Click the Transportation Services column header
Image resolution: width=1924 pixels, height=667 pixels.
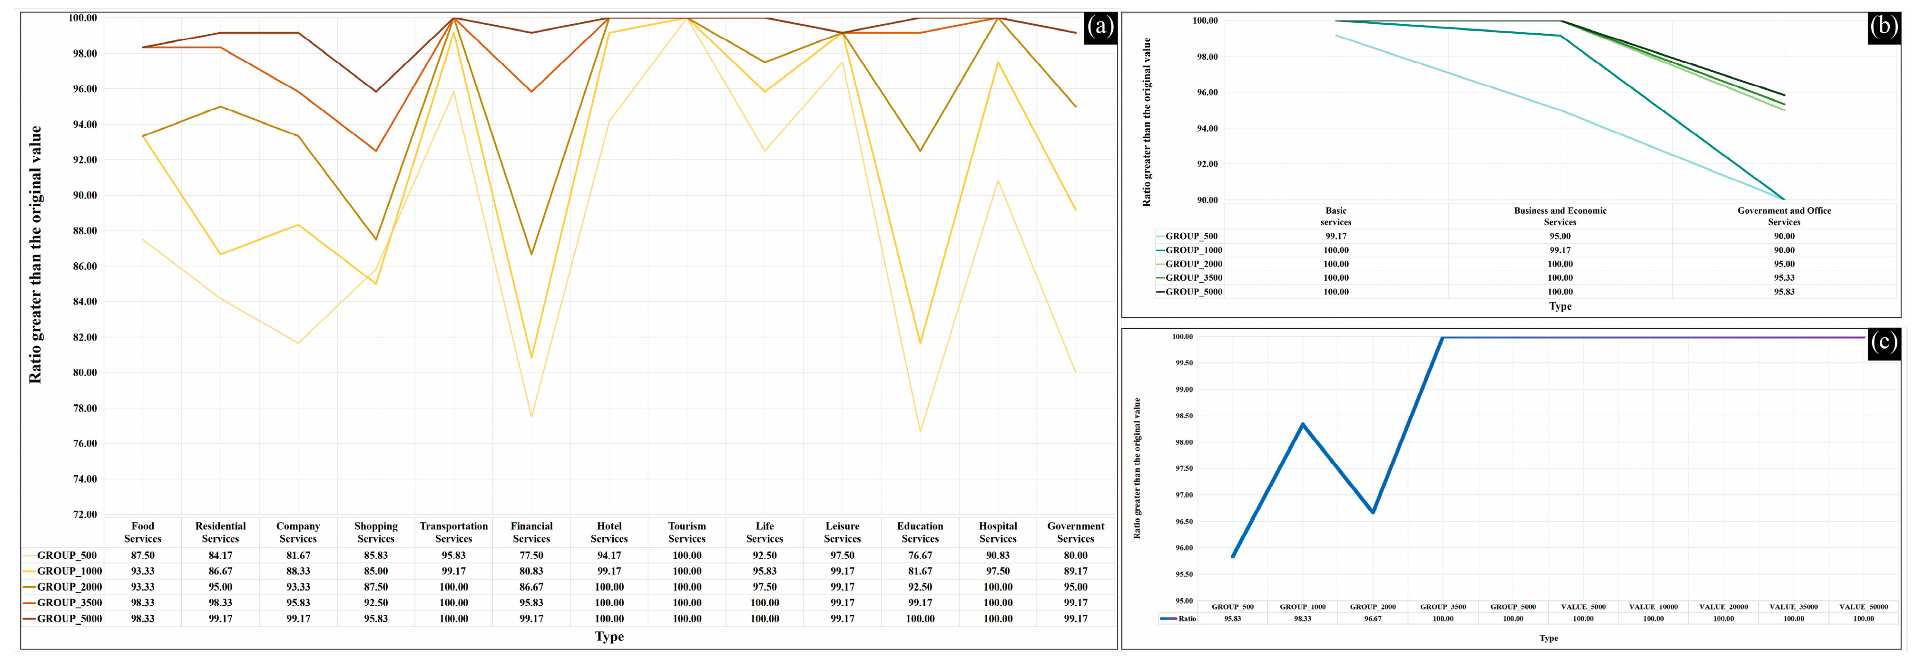pos(453,532)
